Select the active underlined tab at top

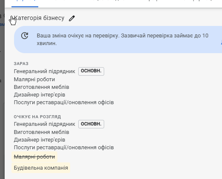point(25,3)
